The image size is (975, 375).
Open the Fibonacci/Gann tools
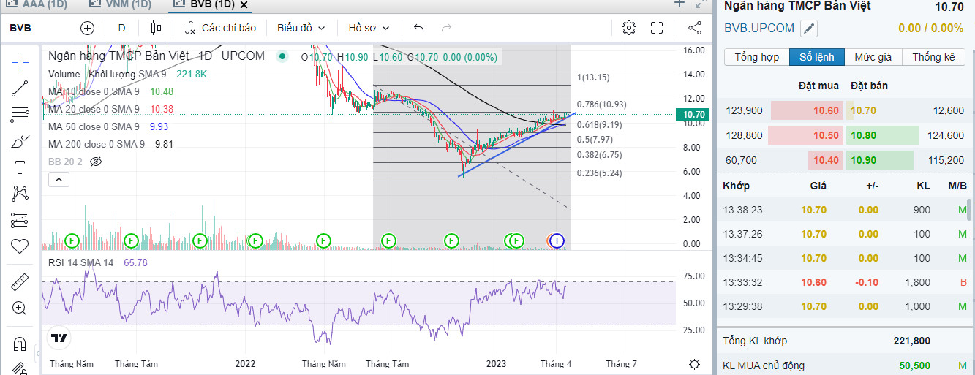coord(20,115)
